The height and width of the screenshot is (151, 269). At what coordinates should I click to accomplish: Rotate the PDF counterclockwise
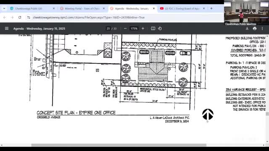160,29
